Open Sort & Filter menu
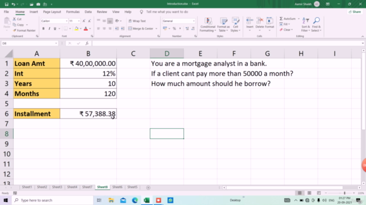 305,24
